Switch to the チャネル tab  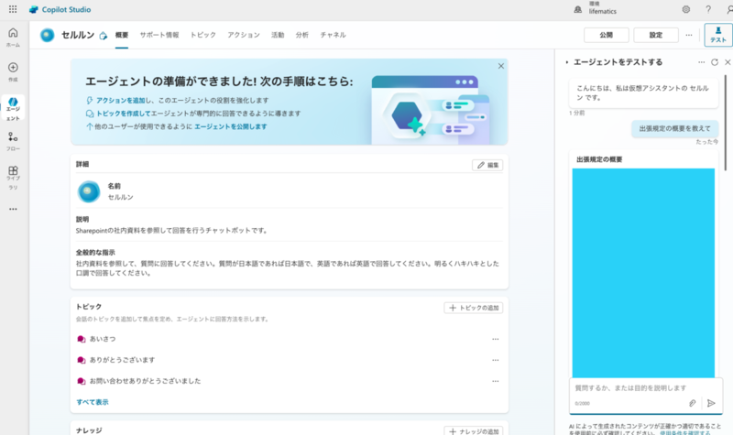coord(333,35)
